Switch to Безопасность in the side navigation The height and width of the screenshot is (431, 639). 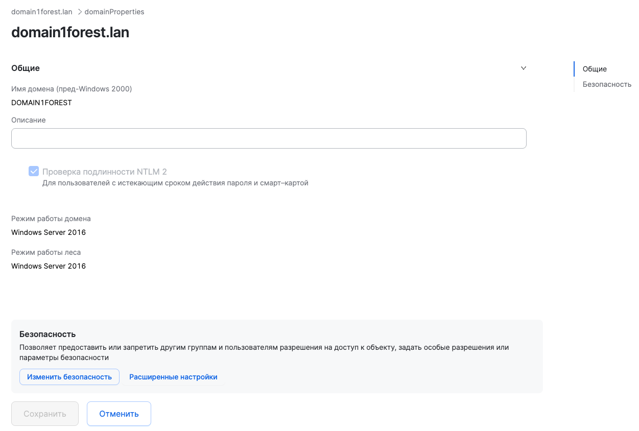[x=607, y=84]
